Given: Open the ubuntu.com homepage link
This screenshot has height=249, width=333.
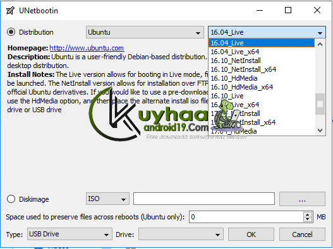Looking at the screenshot, I should (x=87, y=48).
